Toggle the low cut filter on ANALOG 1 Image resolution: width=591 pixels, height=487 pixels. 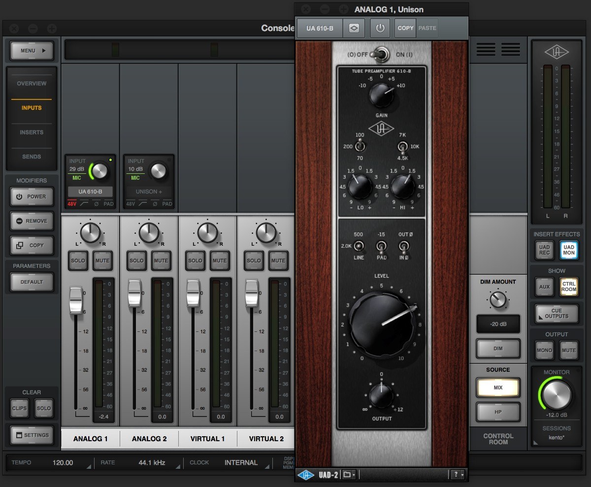point(84,204)
